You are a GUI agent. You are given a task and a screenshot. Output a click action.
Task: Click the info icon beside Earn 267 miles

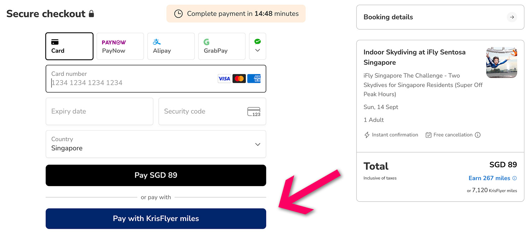(x=514, y=178)
